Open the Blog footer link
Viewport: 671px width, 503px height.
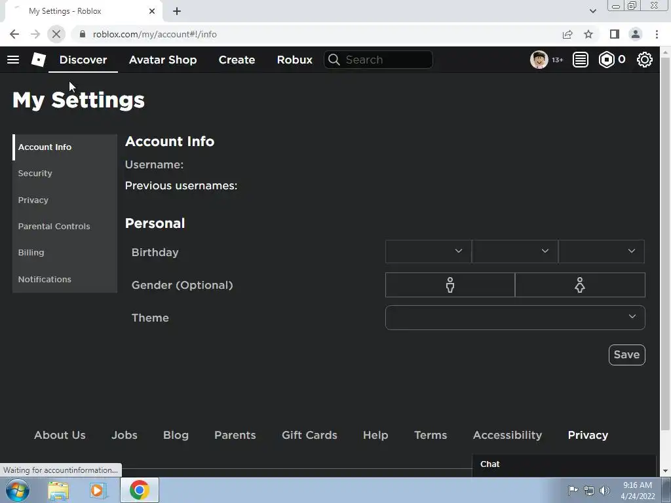(x=176, y=435)
